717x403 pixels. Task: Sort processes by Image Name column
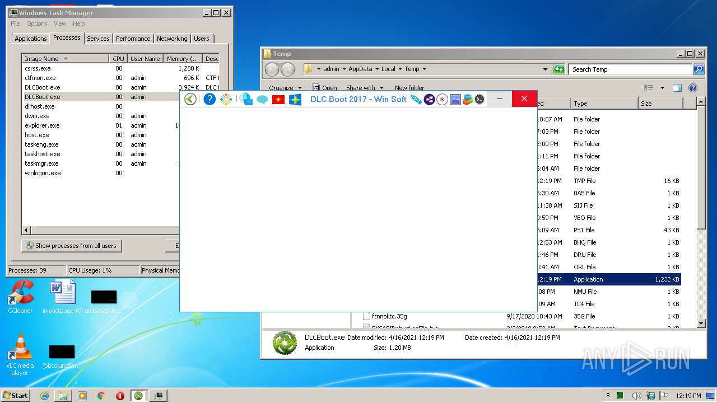click(65, 58)
